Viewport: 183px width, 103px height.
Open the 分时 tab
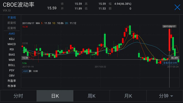pyautogui.click(x=18, y=96)
